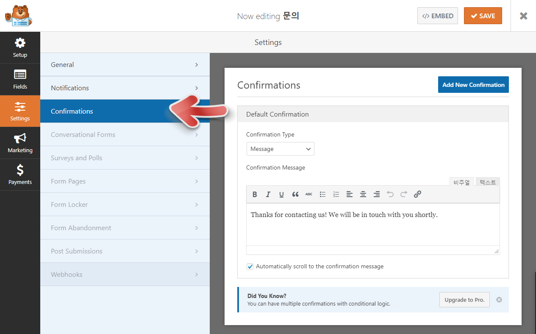
Task: Click Upgrade to Pro button
Action: pyautogui.click(x=464, y=300)
